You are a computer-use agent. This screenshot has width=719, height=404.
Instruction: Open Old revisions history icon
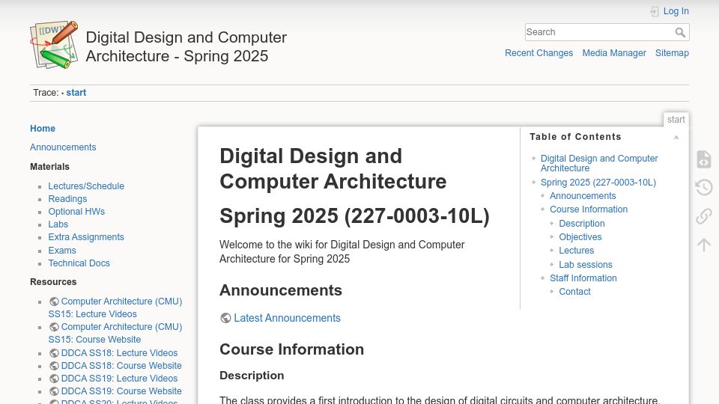pyautogui.click(x=704, y=187)
